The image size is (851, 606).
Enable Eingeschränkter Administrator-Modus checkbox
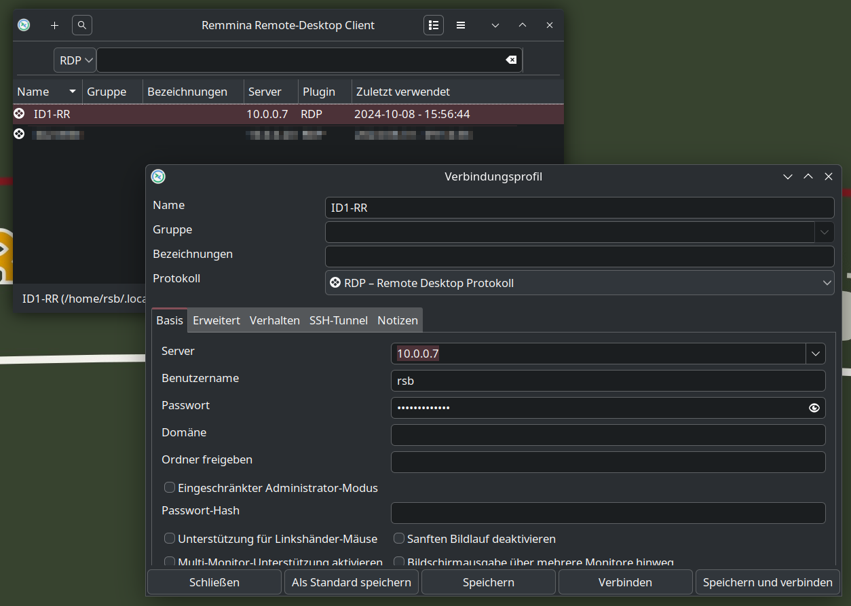point(170,488)
